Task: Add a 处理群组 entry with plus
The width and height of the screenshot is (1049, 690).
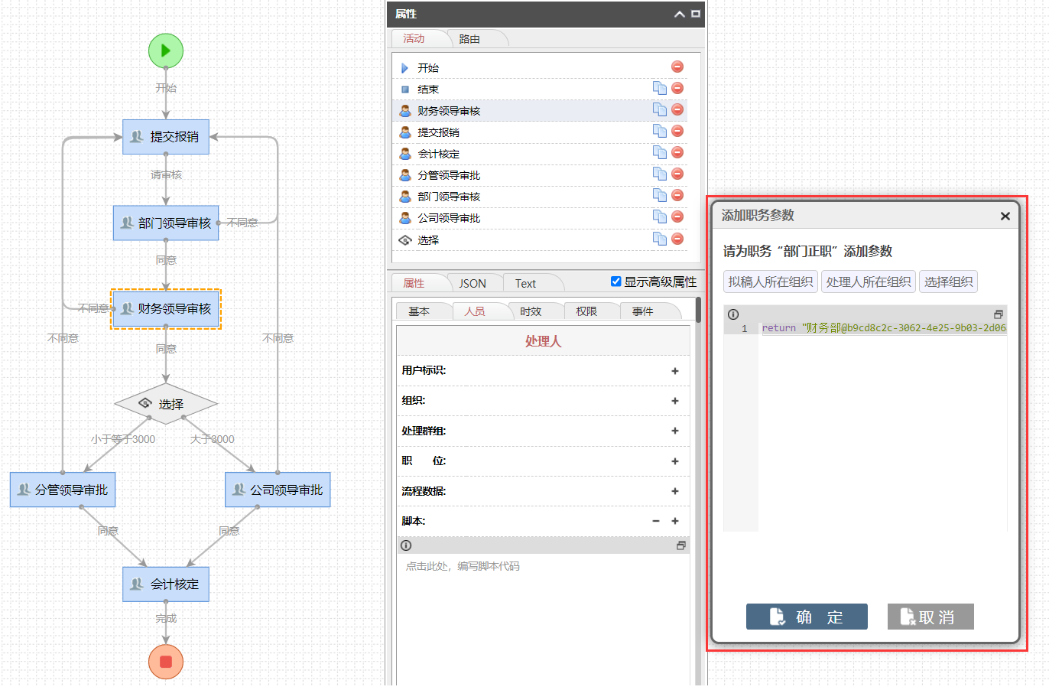Action: click(x=675, y=431)
